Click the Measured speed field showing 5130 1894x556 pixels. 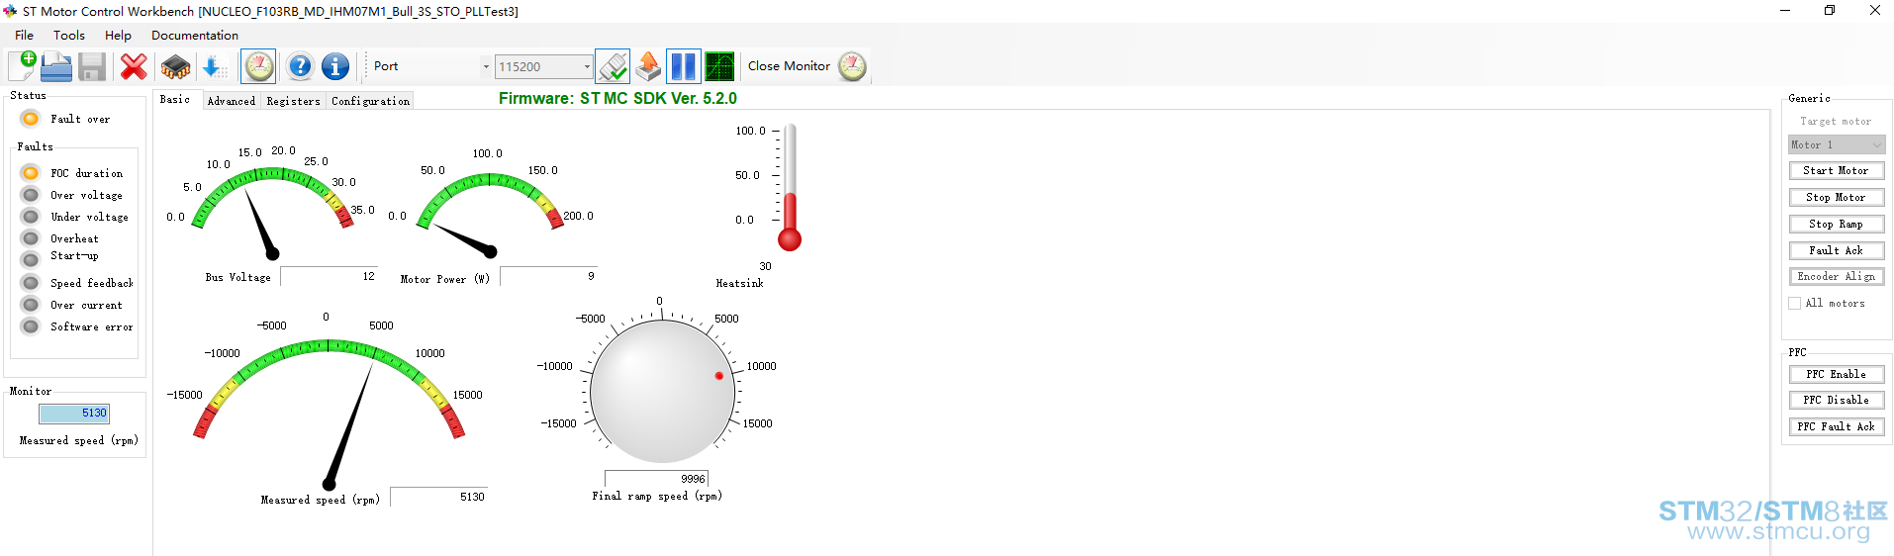tap(438, 497)
